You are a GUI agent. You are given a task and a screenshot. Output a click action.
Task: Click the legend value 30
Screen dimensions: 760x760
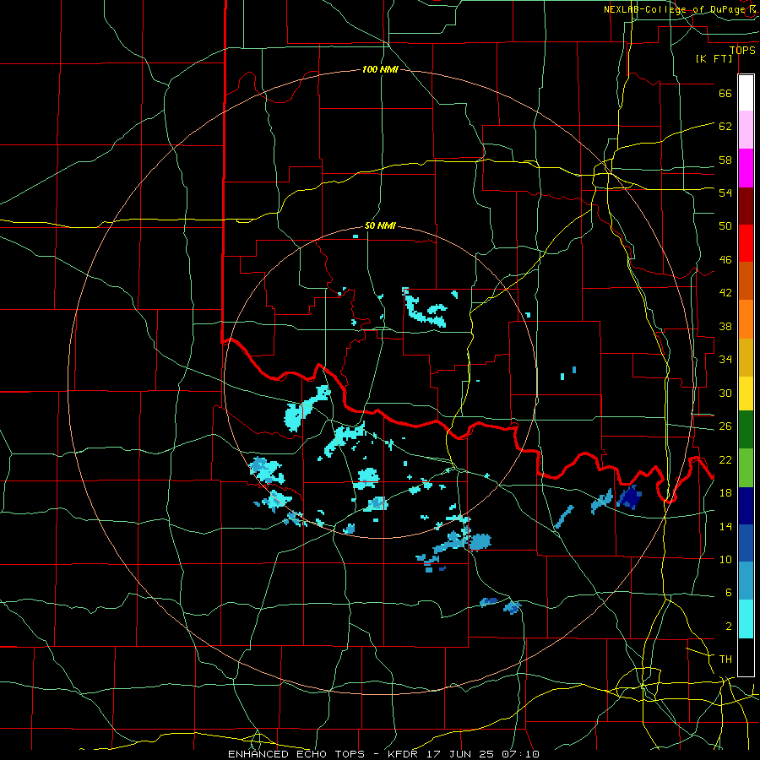[725, 393]
